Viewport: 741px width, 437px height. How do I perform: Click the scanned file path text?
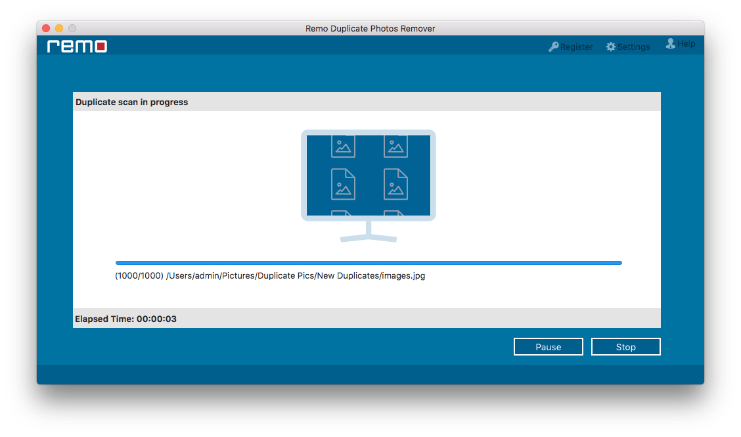point(270,276)
